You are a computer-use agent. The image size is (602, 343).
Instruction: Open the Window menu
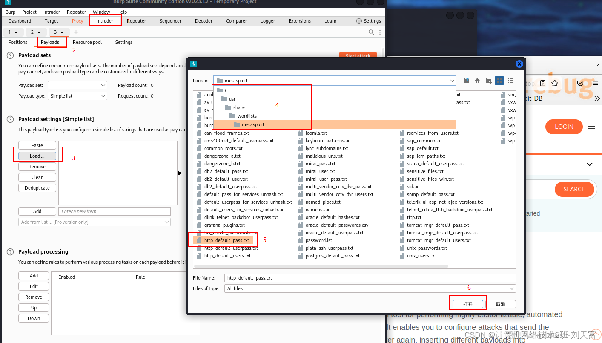[x=101, y=12]
